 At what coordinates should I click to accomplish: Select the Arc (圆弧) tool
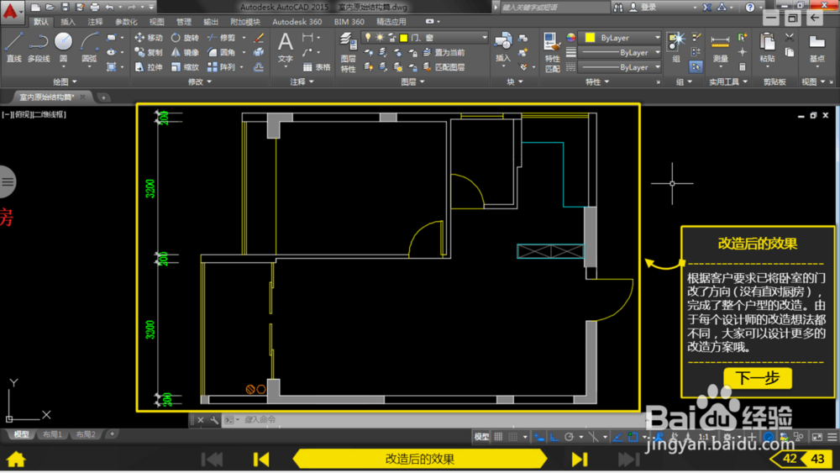tap(89, 47)
